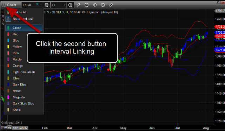Select the pencil drawing tools icon
The height and width of the screenshot is (131, 225).
tap(78, 5)
